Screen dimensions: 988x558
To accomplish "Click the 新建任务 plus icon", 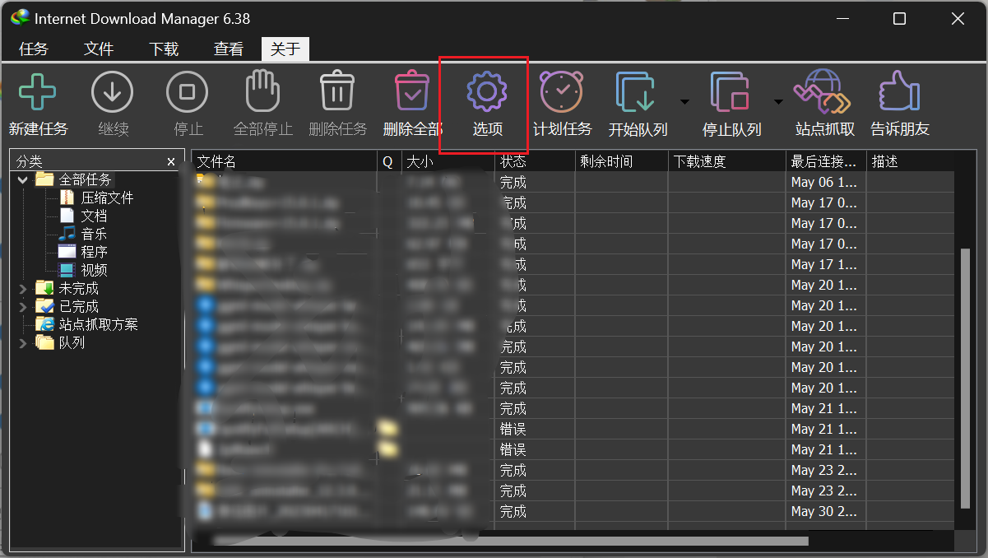I will pyautogui.click(x=38, y=92).
